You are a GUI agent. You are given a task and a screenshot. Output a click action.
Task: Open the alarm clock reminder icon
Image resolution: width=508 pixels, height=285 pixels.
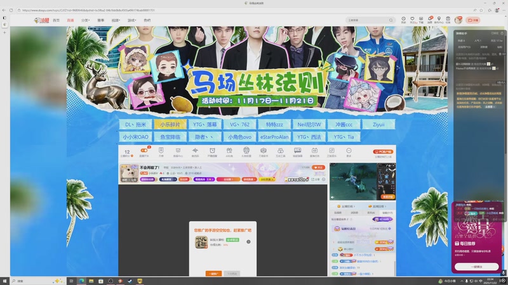[x=212, y=151]
